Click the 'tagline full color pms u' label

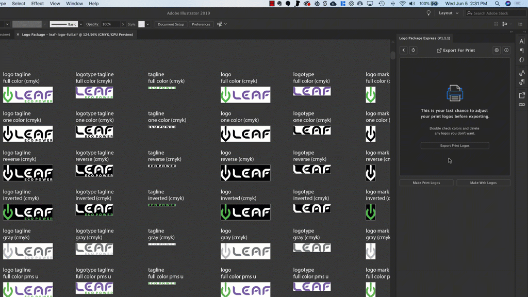[x=166, y=273]
